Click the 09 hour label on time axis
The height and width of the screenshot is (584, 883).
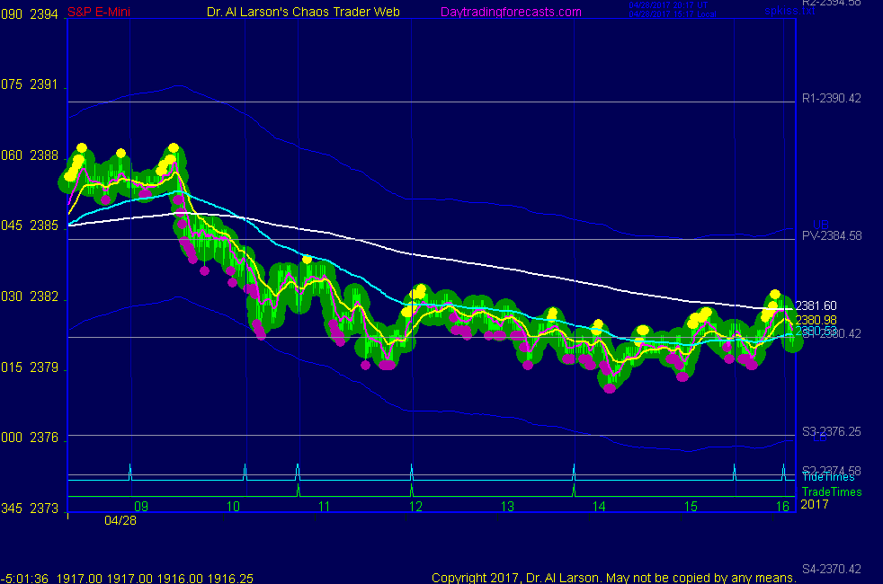tap(141, 507)
